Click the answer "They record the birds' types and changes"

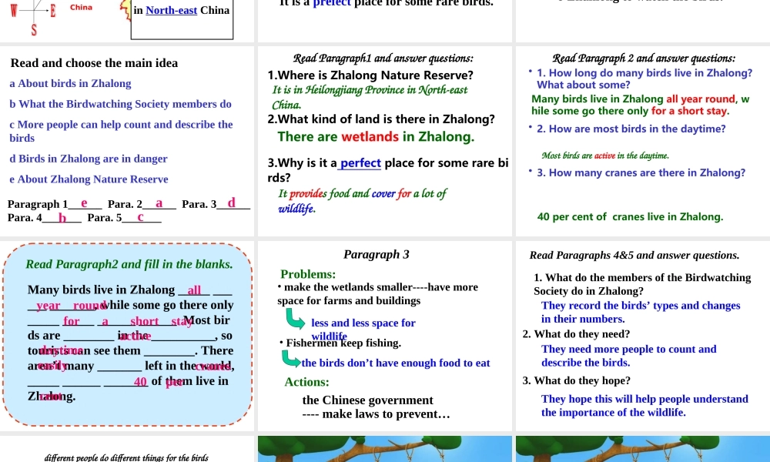641,313
